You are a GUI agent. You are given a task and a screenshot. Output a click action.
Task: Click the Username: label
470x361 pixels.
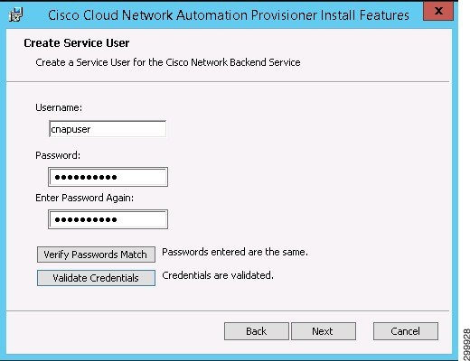(x=59, y=107)
